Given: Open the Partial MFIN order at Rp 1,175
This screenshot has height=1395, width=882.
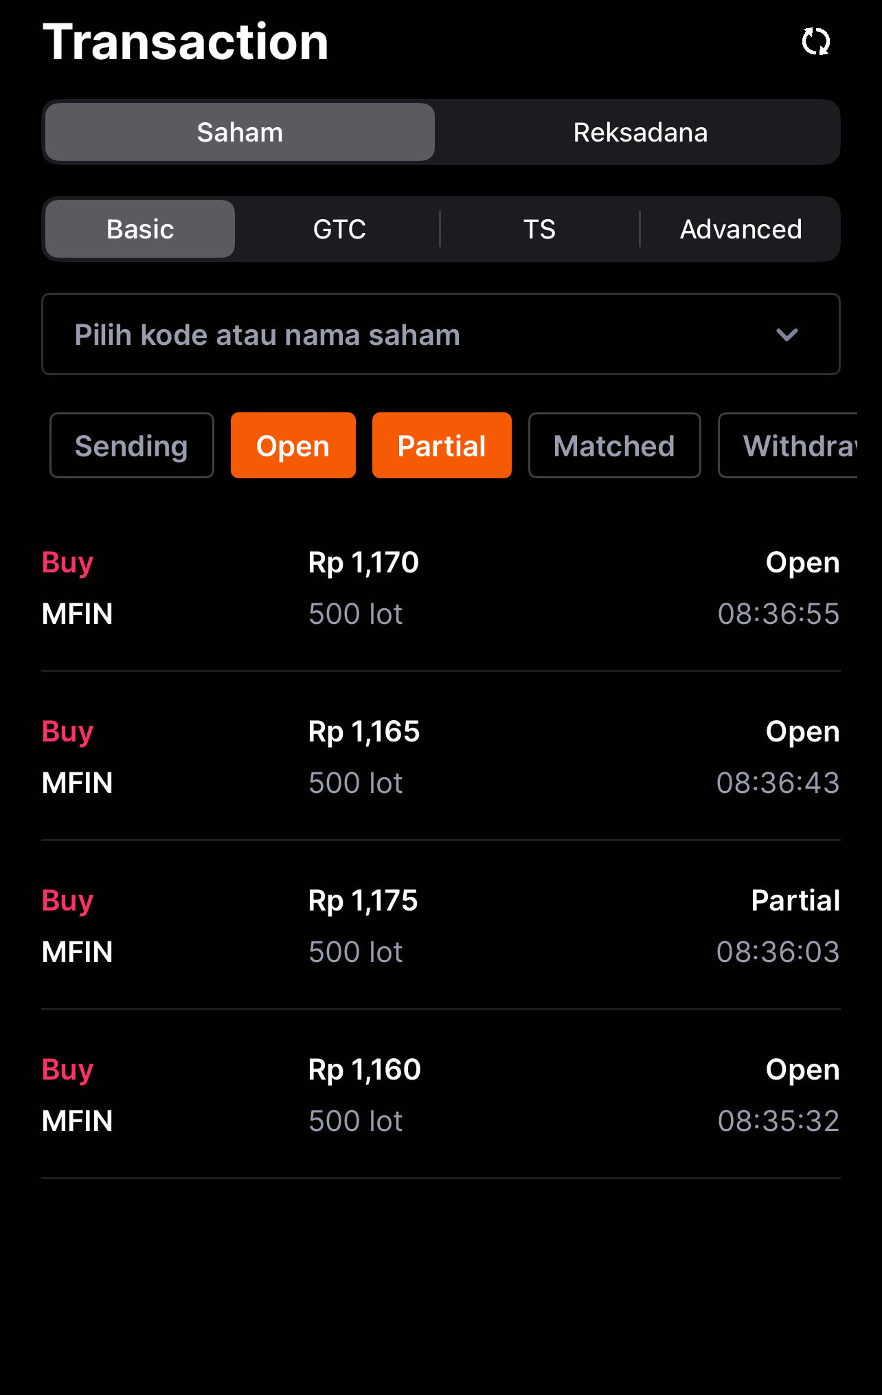Looking at the screenshot, I should click(441, 926).
